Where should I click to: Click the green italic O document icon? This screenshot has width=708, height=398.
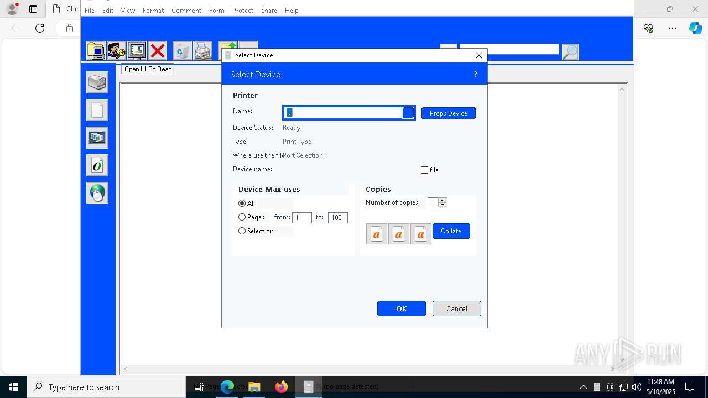click(x=97, y=165)
